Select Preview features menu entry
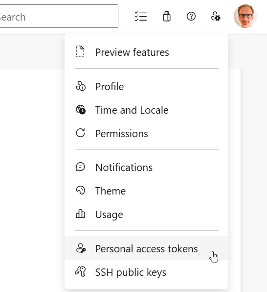267x292 pixels. point(146,52)
